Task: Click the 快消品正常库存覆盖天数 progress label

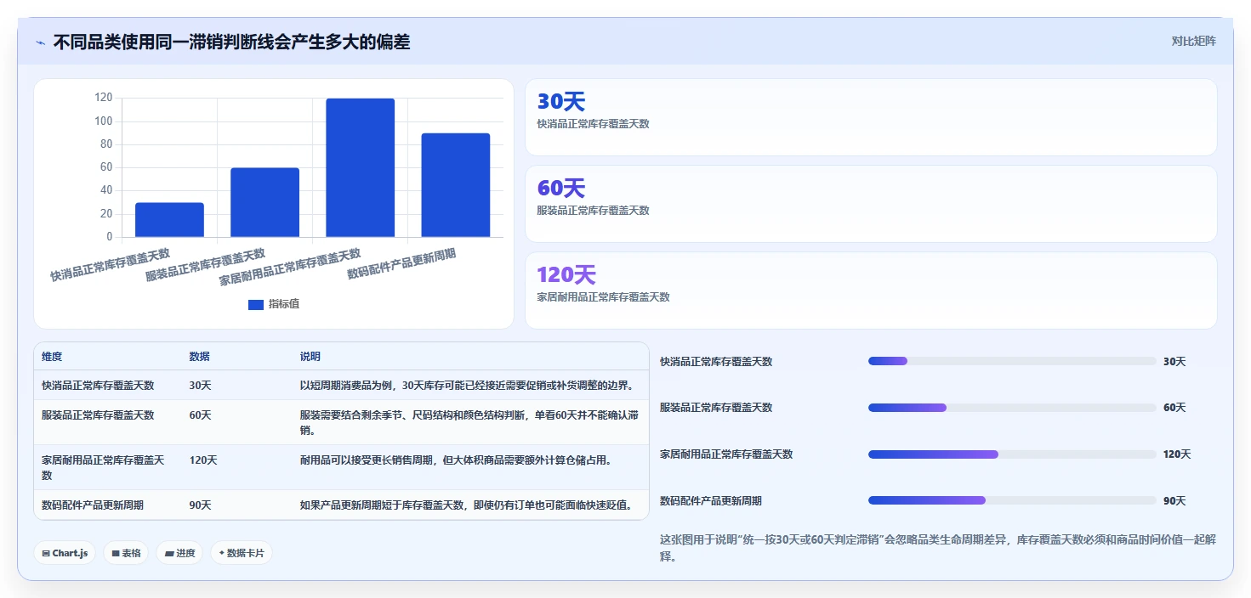Action: [x=716, y=362]
